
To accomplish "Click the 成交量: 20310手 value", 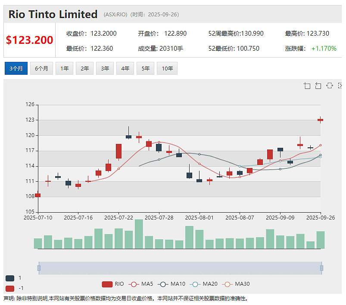I will click(x=160, y=49).
